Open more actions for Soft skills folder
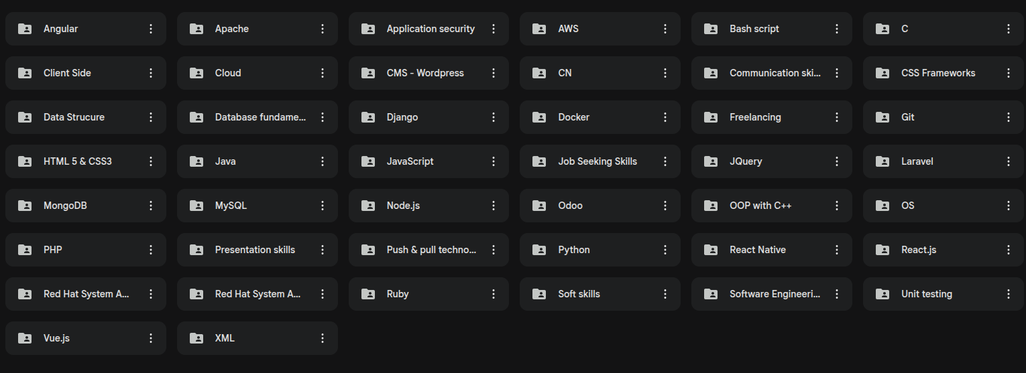Image resolution: width=1026 pixels, height=373 pixels. coord(665,294)
